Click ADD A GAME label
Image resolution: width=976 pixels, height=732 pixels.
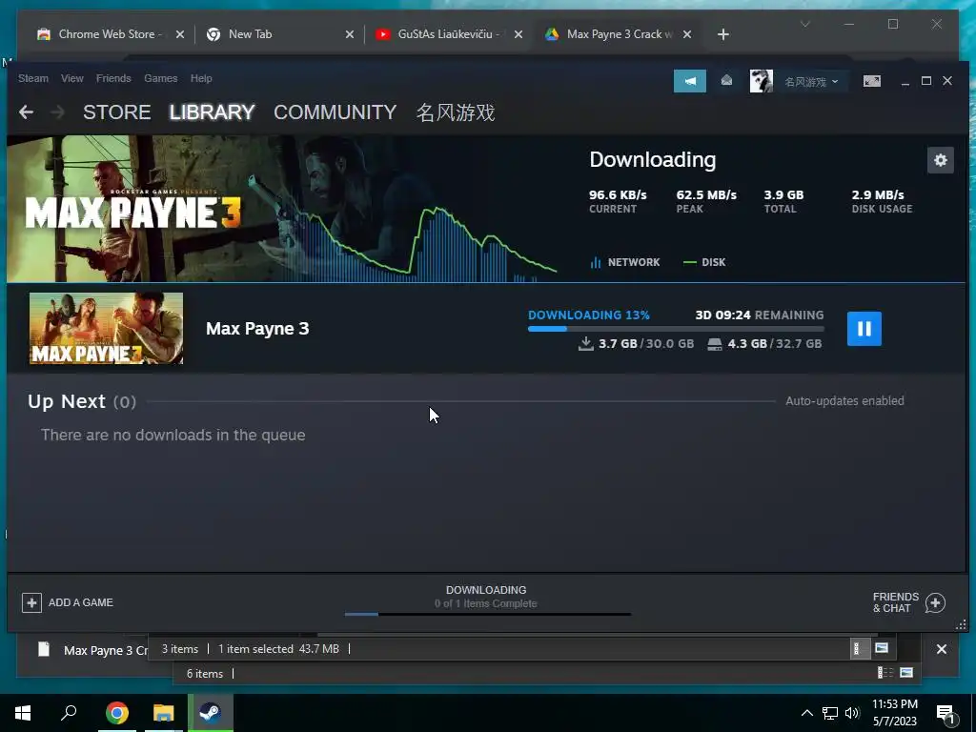tap(81, 602)
